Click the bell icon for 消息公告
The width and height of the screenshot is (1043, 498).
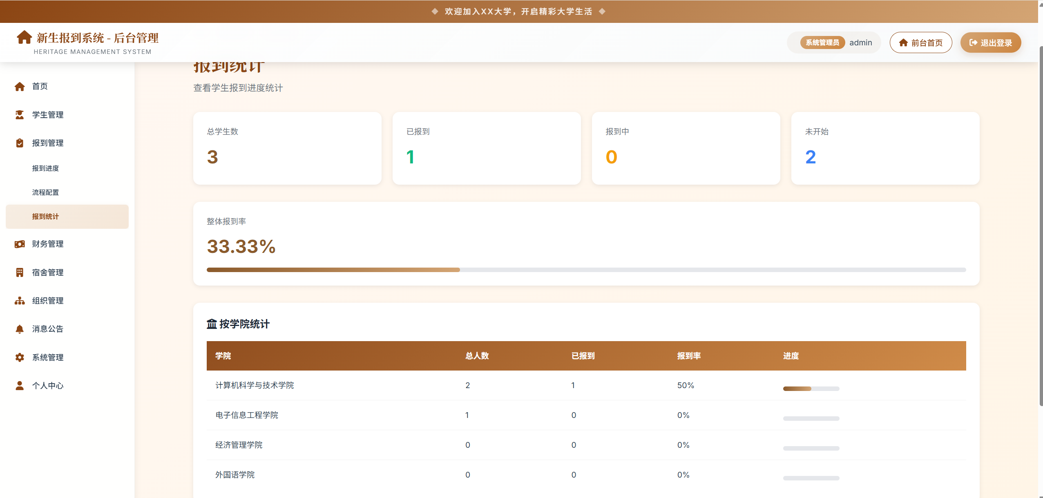pyautogui.click(x=20, y=329)
